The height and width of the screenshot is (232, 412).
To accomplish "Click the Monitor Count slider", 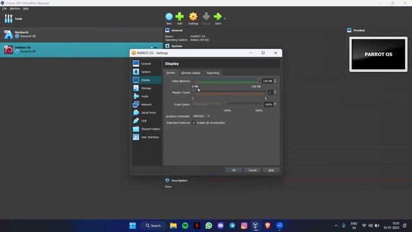I will click(x=229, y=93).
